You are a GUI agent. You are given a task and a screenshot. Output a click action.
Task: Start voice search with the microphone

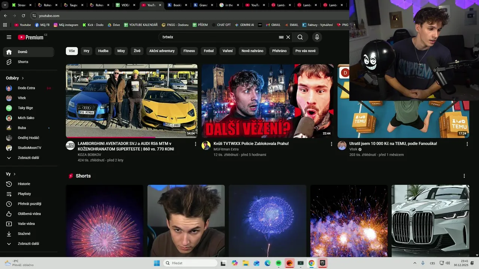point(317,37)
